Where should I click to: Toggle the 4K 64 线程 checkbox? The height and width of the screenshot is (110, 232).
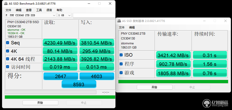point(8,59)
